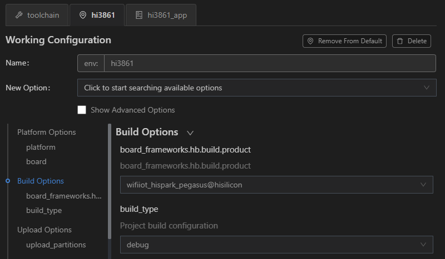
Task: Open the build_type debug dropdown
Action: (x=276, y=245)
